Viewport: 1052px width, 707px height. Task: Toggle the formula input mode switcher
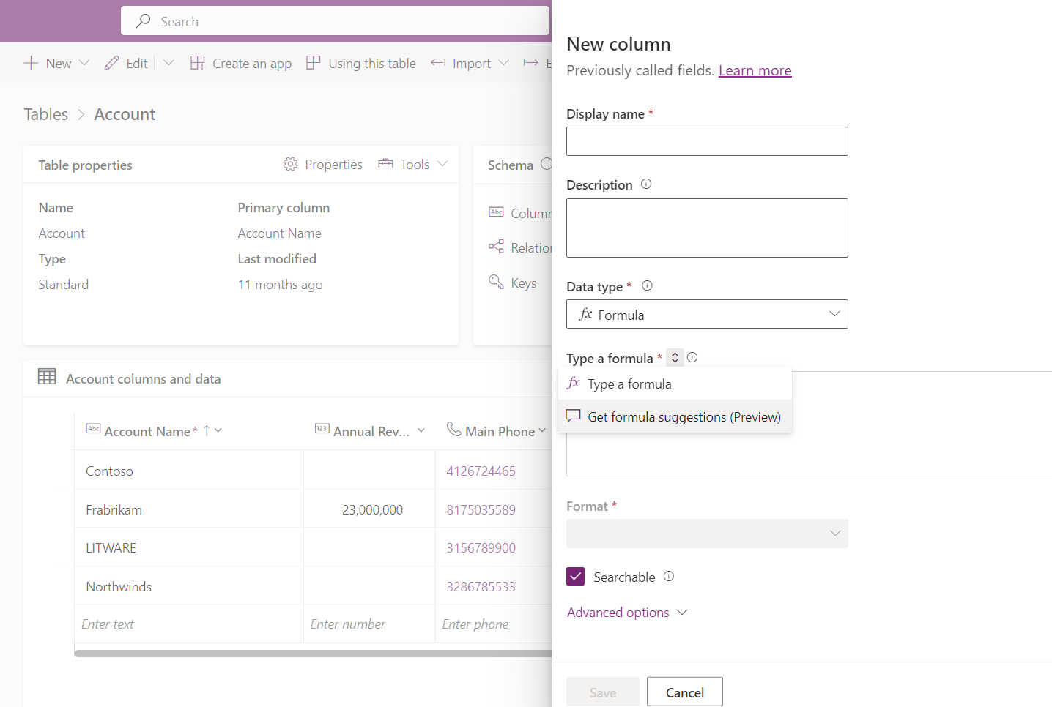tap(675, 358)
